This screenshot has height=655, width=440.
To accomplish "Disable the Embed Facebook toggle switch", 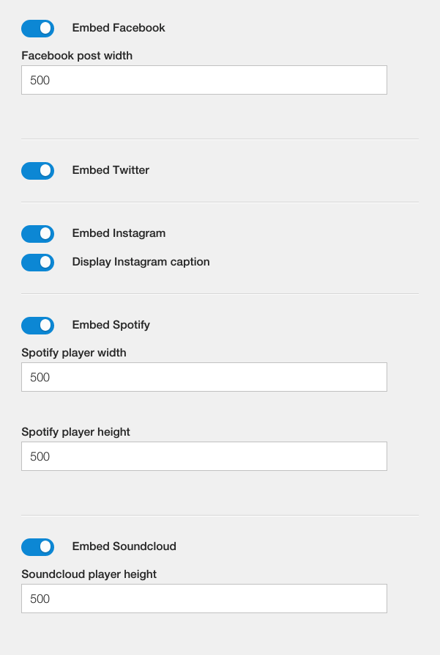I will click(37, 29).
